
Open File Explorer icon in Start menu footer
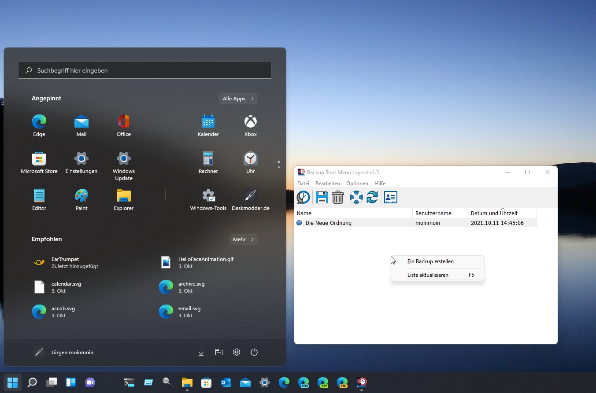(219, 352)
